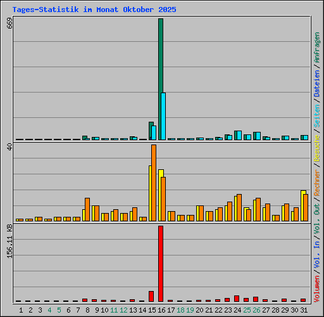
Task: Click the 'Rechner' legend label
Action: tap(317, 183)
